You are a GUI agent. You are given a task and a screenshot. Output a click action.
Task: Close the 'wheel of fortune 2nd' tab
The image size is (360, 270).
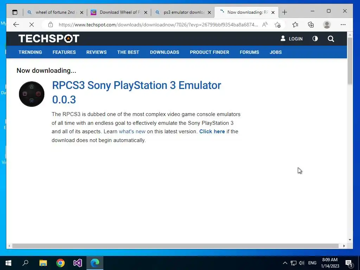82,12
